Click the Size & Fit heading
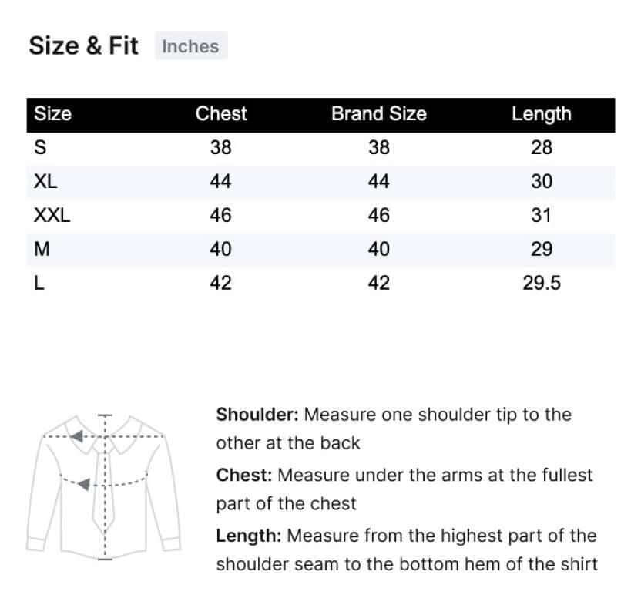Image resolution: width=641 pixels, height=605 pixels. (83, 46)
